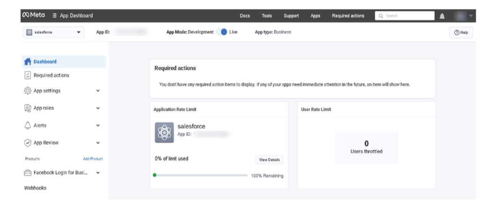
Task: Click the App settings label
Action: (47, 90)
